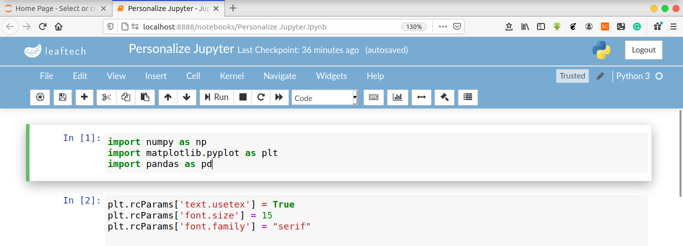Go back in browser history
This screenshot has height=246, width=683.
click(11, 26)
